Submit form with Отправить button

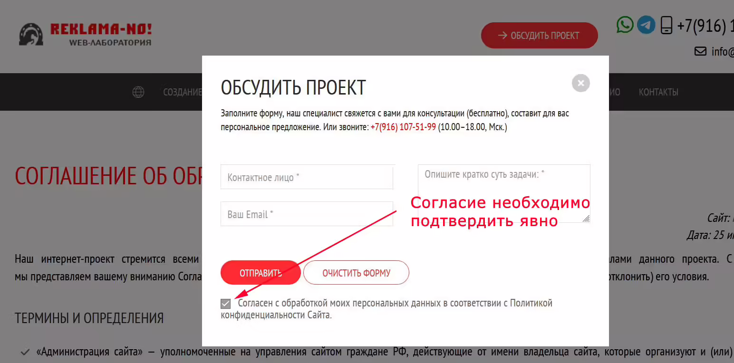pos(261,273)
